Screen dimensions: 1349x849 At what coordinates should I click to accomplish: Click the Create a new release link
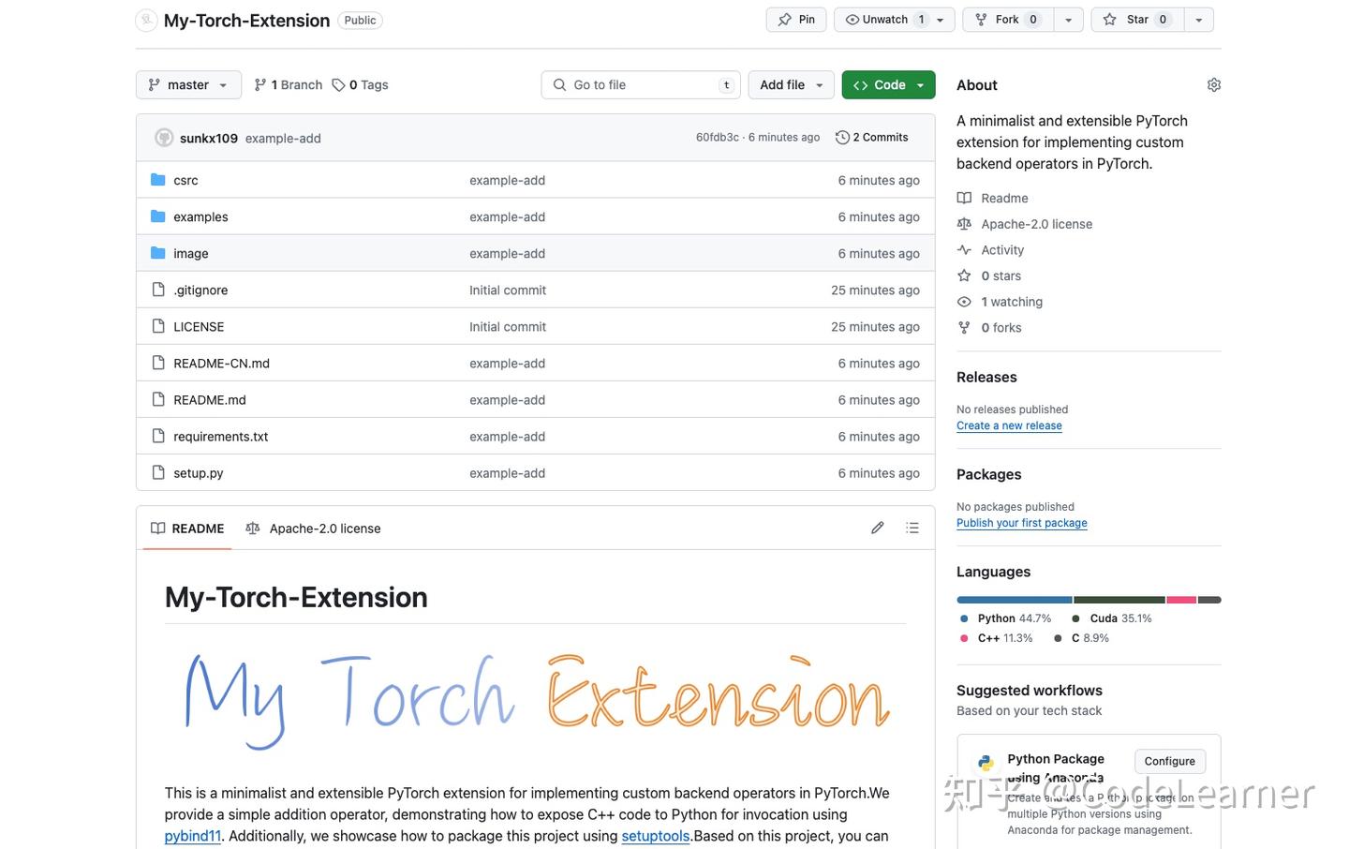coord(1009,425)
